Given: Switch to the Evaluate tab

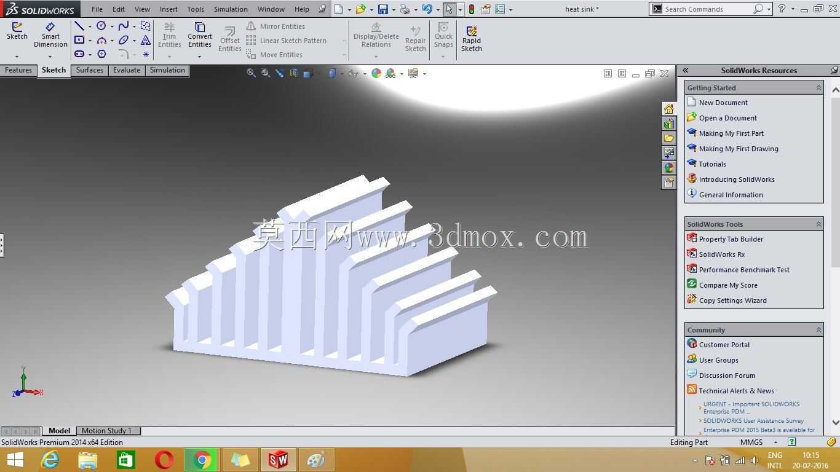Looking at the screenshot, I should 127,70.
